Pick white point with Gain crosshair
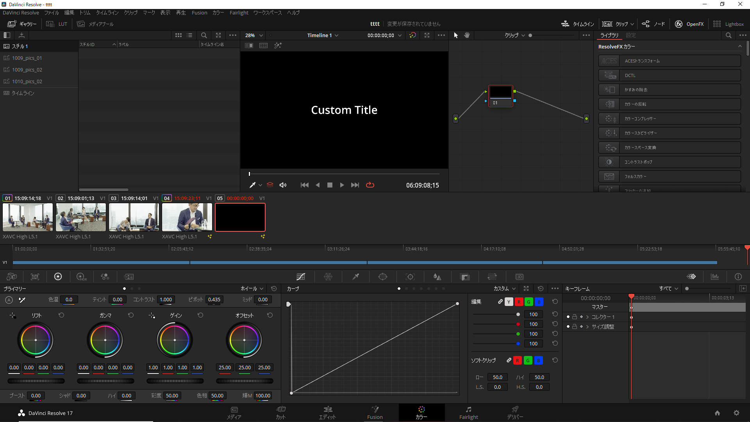750x422 pixels. tap(152, 315)
